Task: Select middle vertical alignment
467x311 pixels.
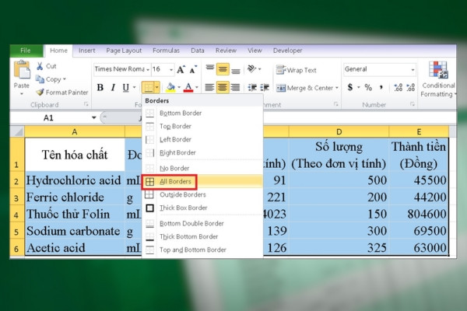Action: (223, 69)
